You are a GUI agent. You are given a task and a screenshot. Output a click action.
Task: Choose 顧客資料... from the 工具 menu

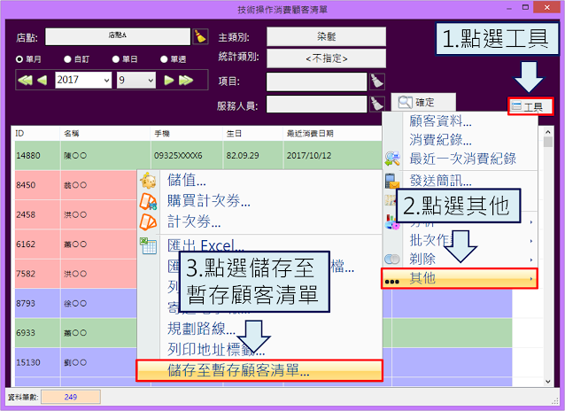pos(440,120)
